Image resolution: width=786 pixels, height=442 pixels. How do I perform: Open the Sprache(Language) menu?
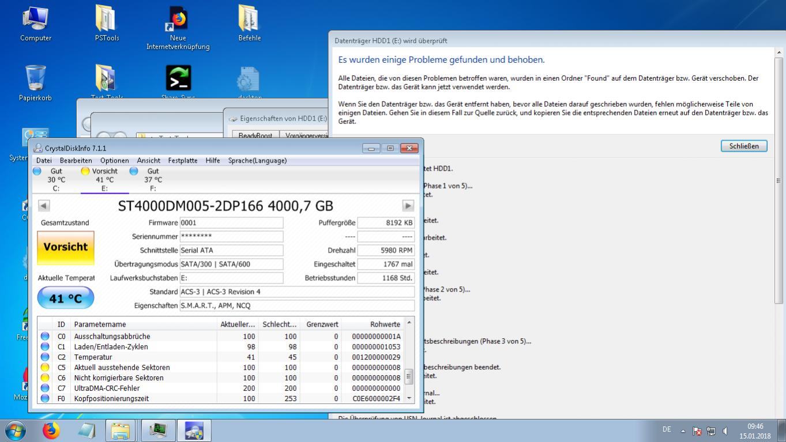pos(257,161)
